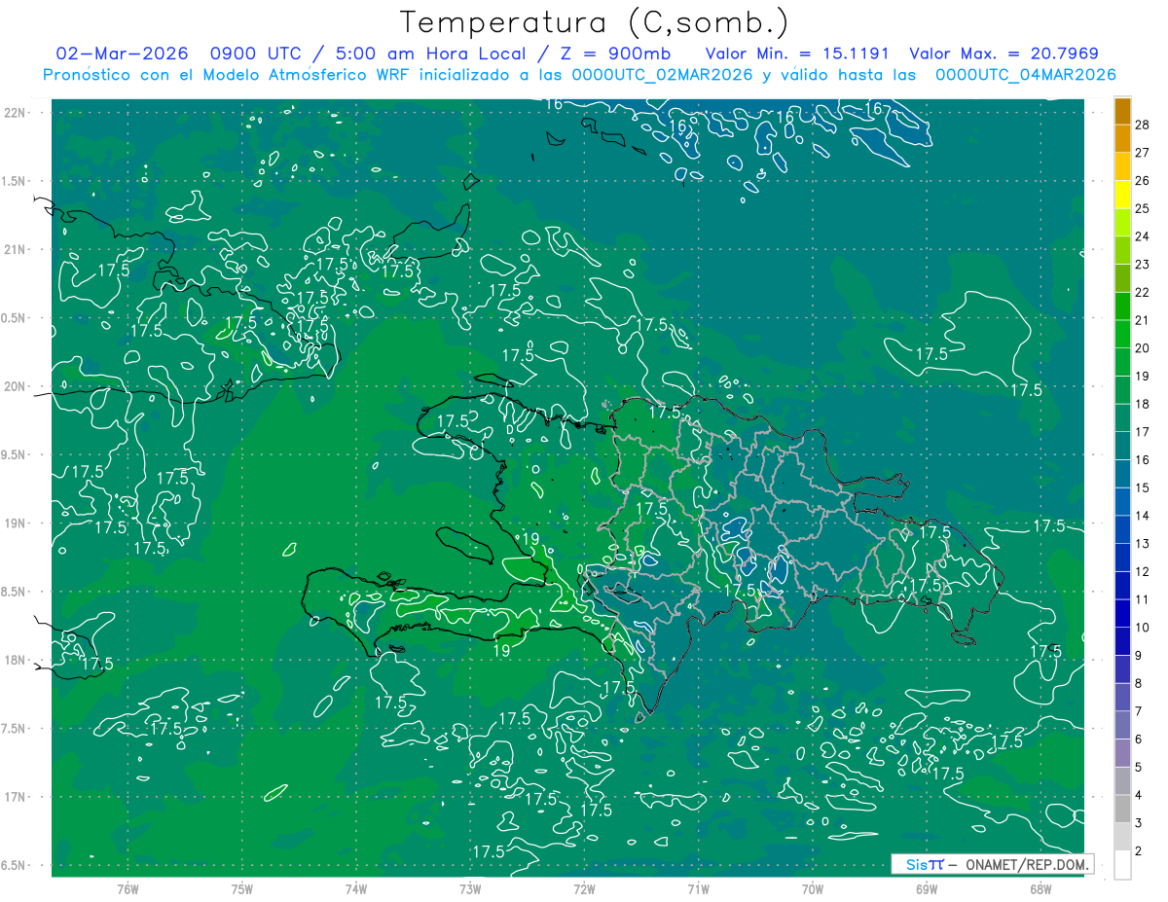1168x902 pixels.
Task: Click the '75W' longitude axis label
Action: point(242,889)
